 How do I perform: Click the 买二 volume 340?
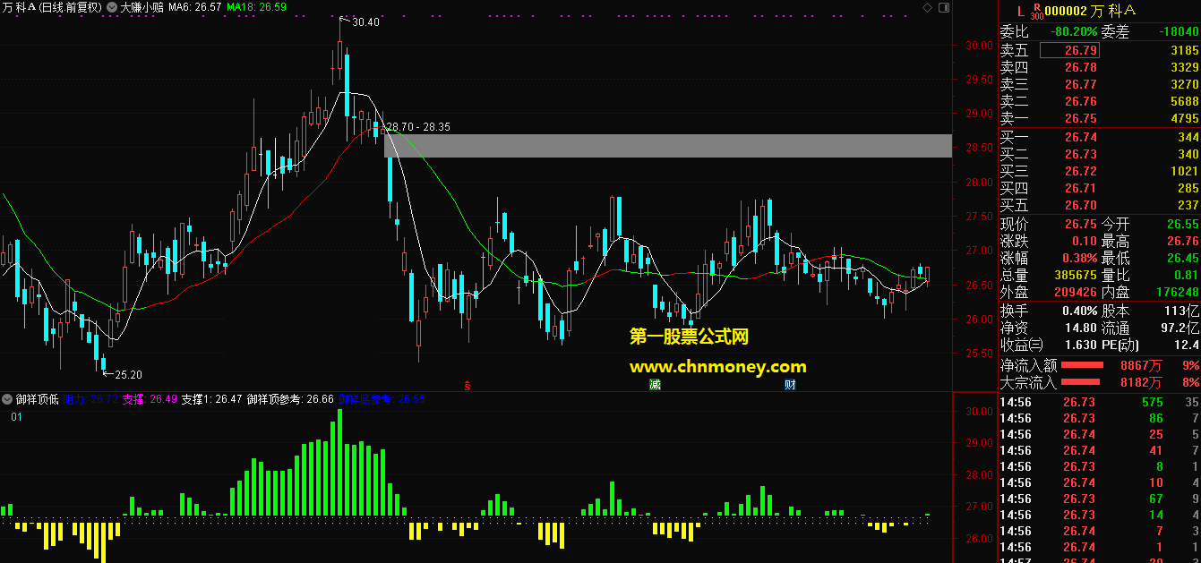click(x=1188, y=154)
